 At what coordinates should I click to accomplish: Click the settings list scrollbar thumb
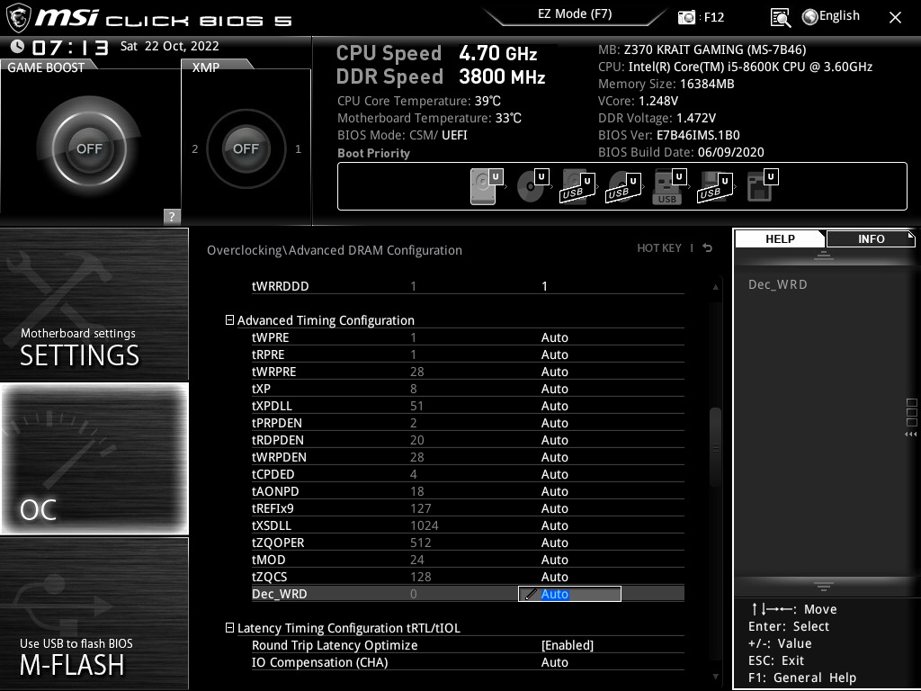715,446
